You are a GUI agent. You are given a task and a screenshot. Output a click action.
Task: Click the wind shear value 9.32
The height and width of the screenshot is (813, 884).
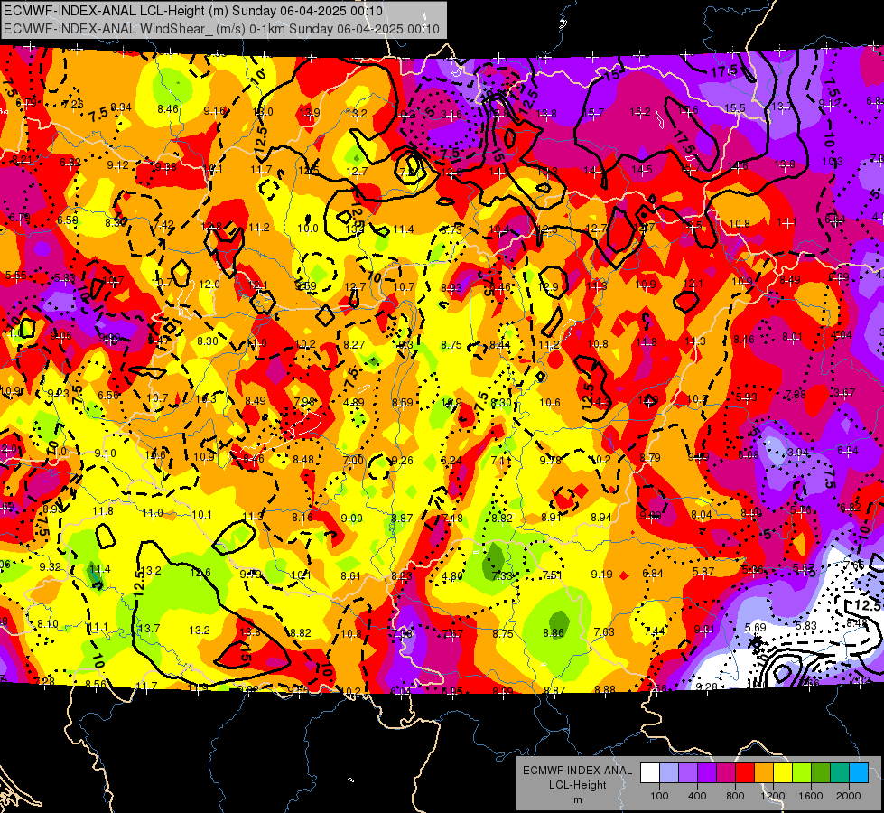(x=51, y=567)
